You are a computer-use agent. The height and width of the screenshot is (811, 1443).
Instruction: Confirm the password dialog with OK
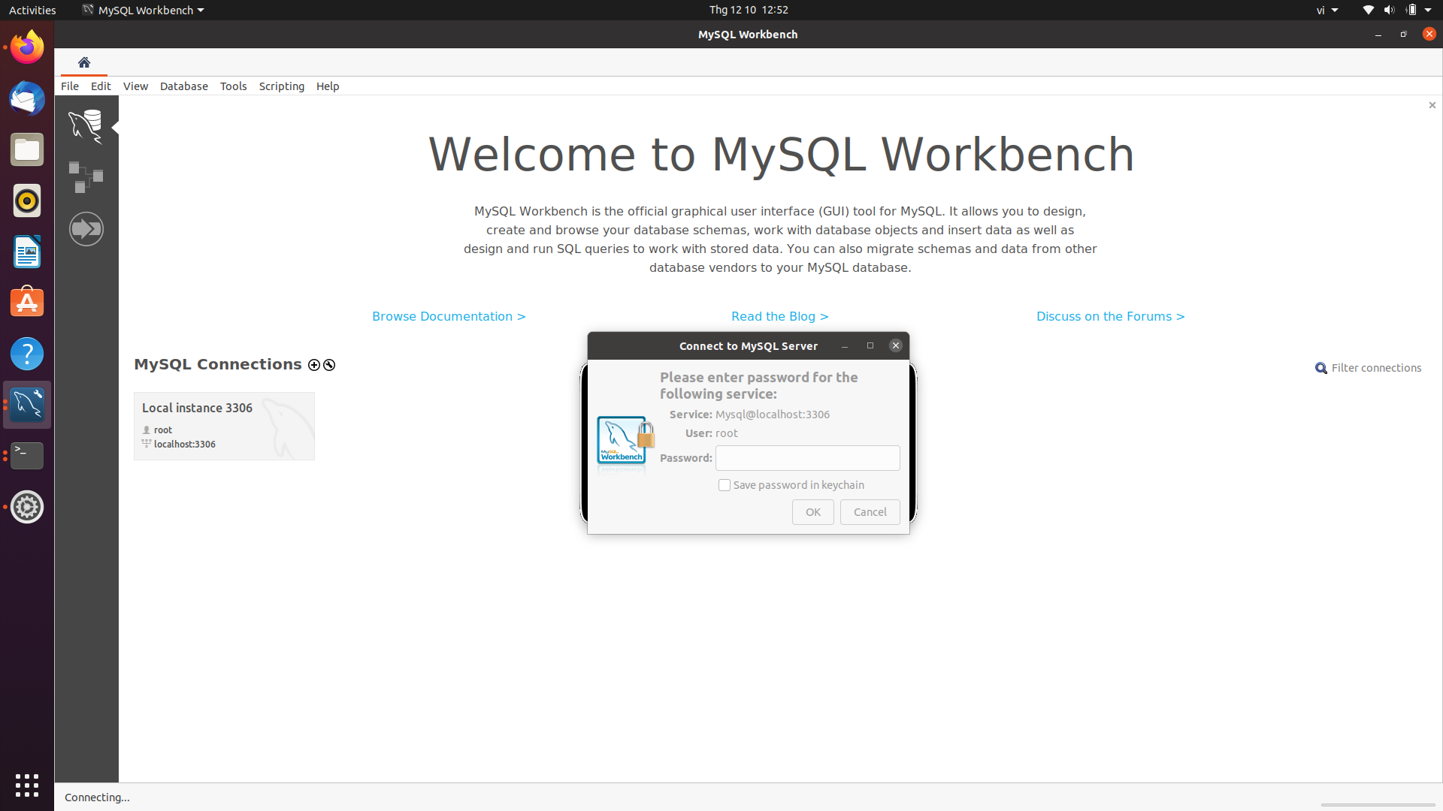812,511
